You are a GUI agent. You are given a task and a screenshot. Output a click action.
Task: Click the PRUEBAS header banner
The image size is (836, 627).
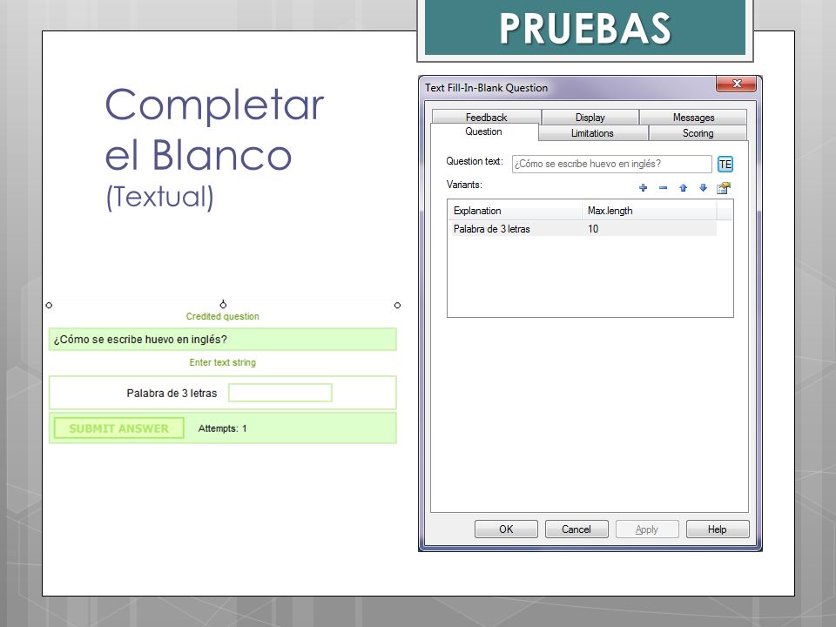[x=585, y=28]
